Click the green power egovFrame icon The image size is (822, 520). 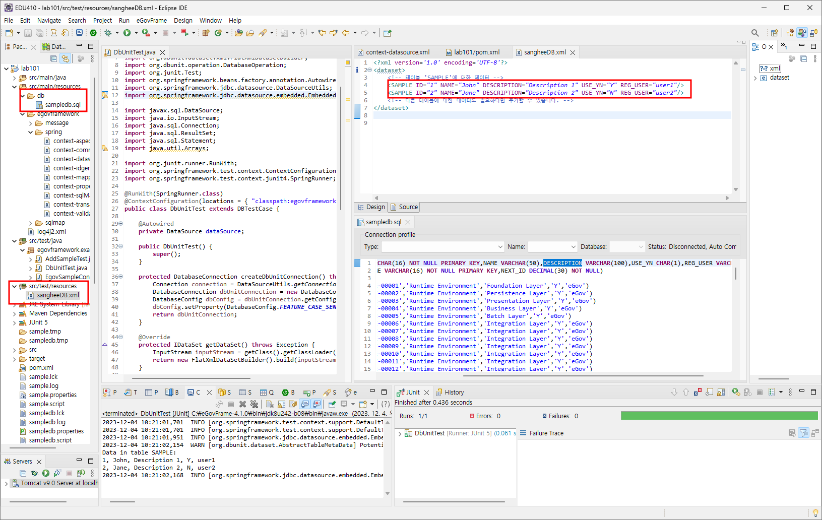click(93, 33)
